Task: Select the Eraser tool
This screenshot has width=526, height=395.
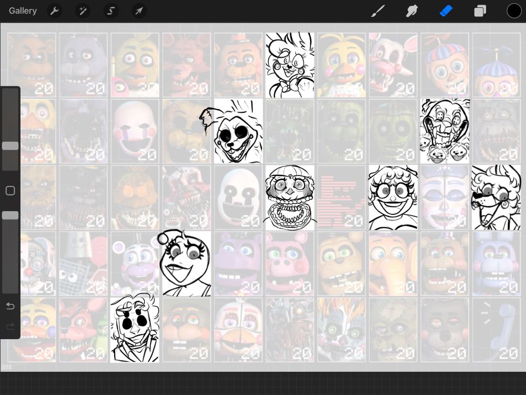Action: pos(446,11)
